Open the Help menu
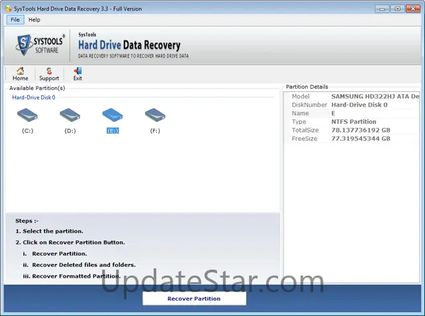 (x=34, y=20)
